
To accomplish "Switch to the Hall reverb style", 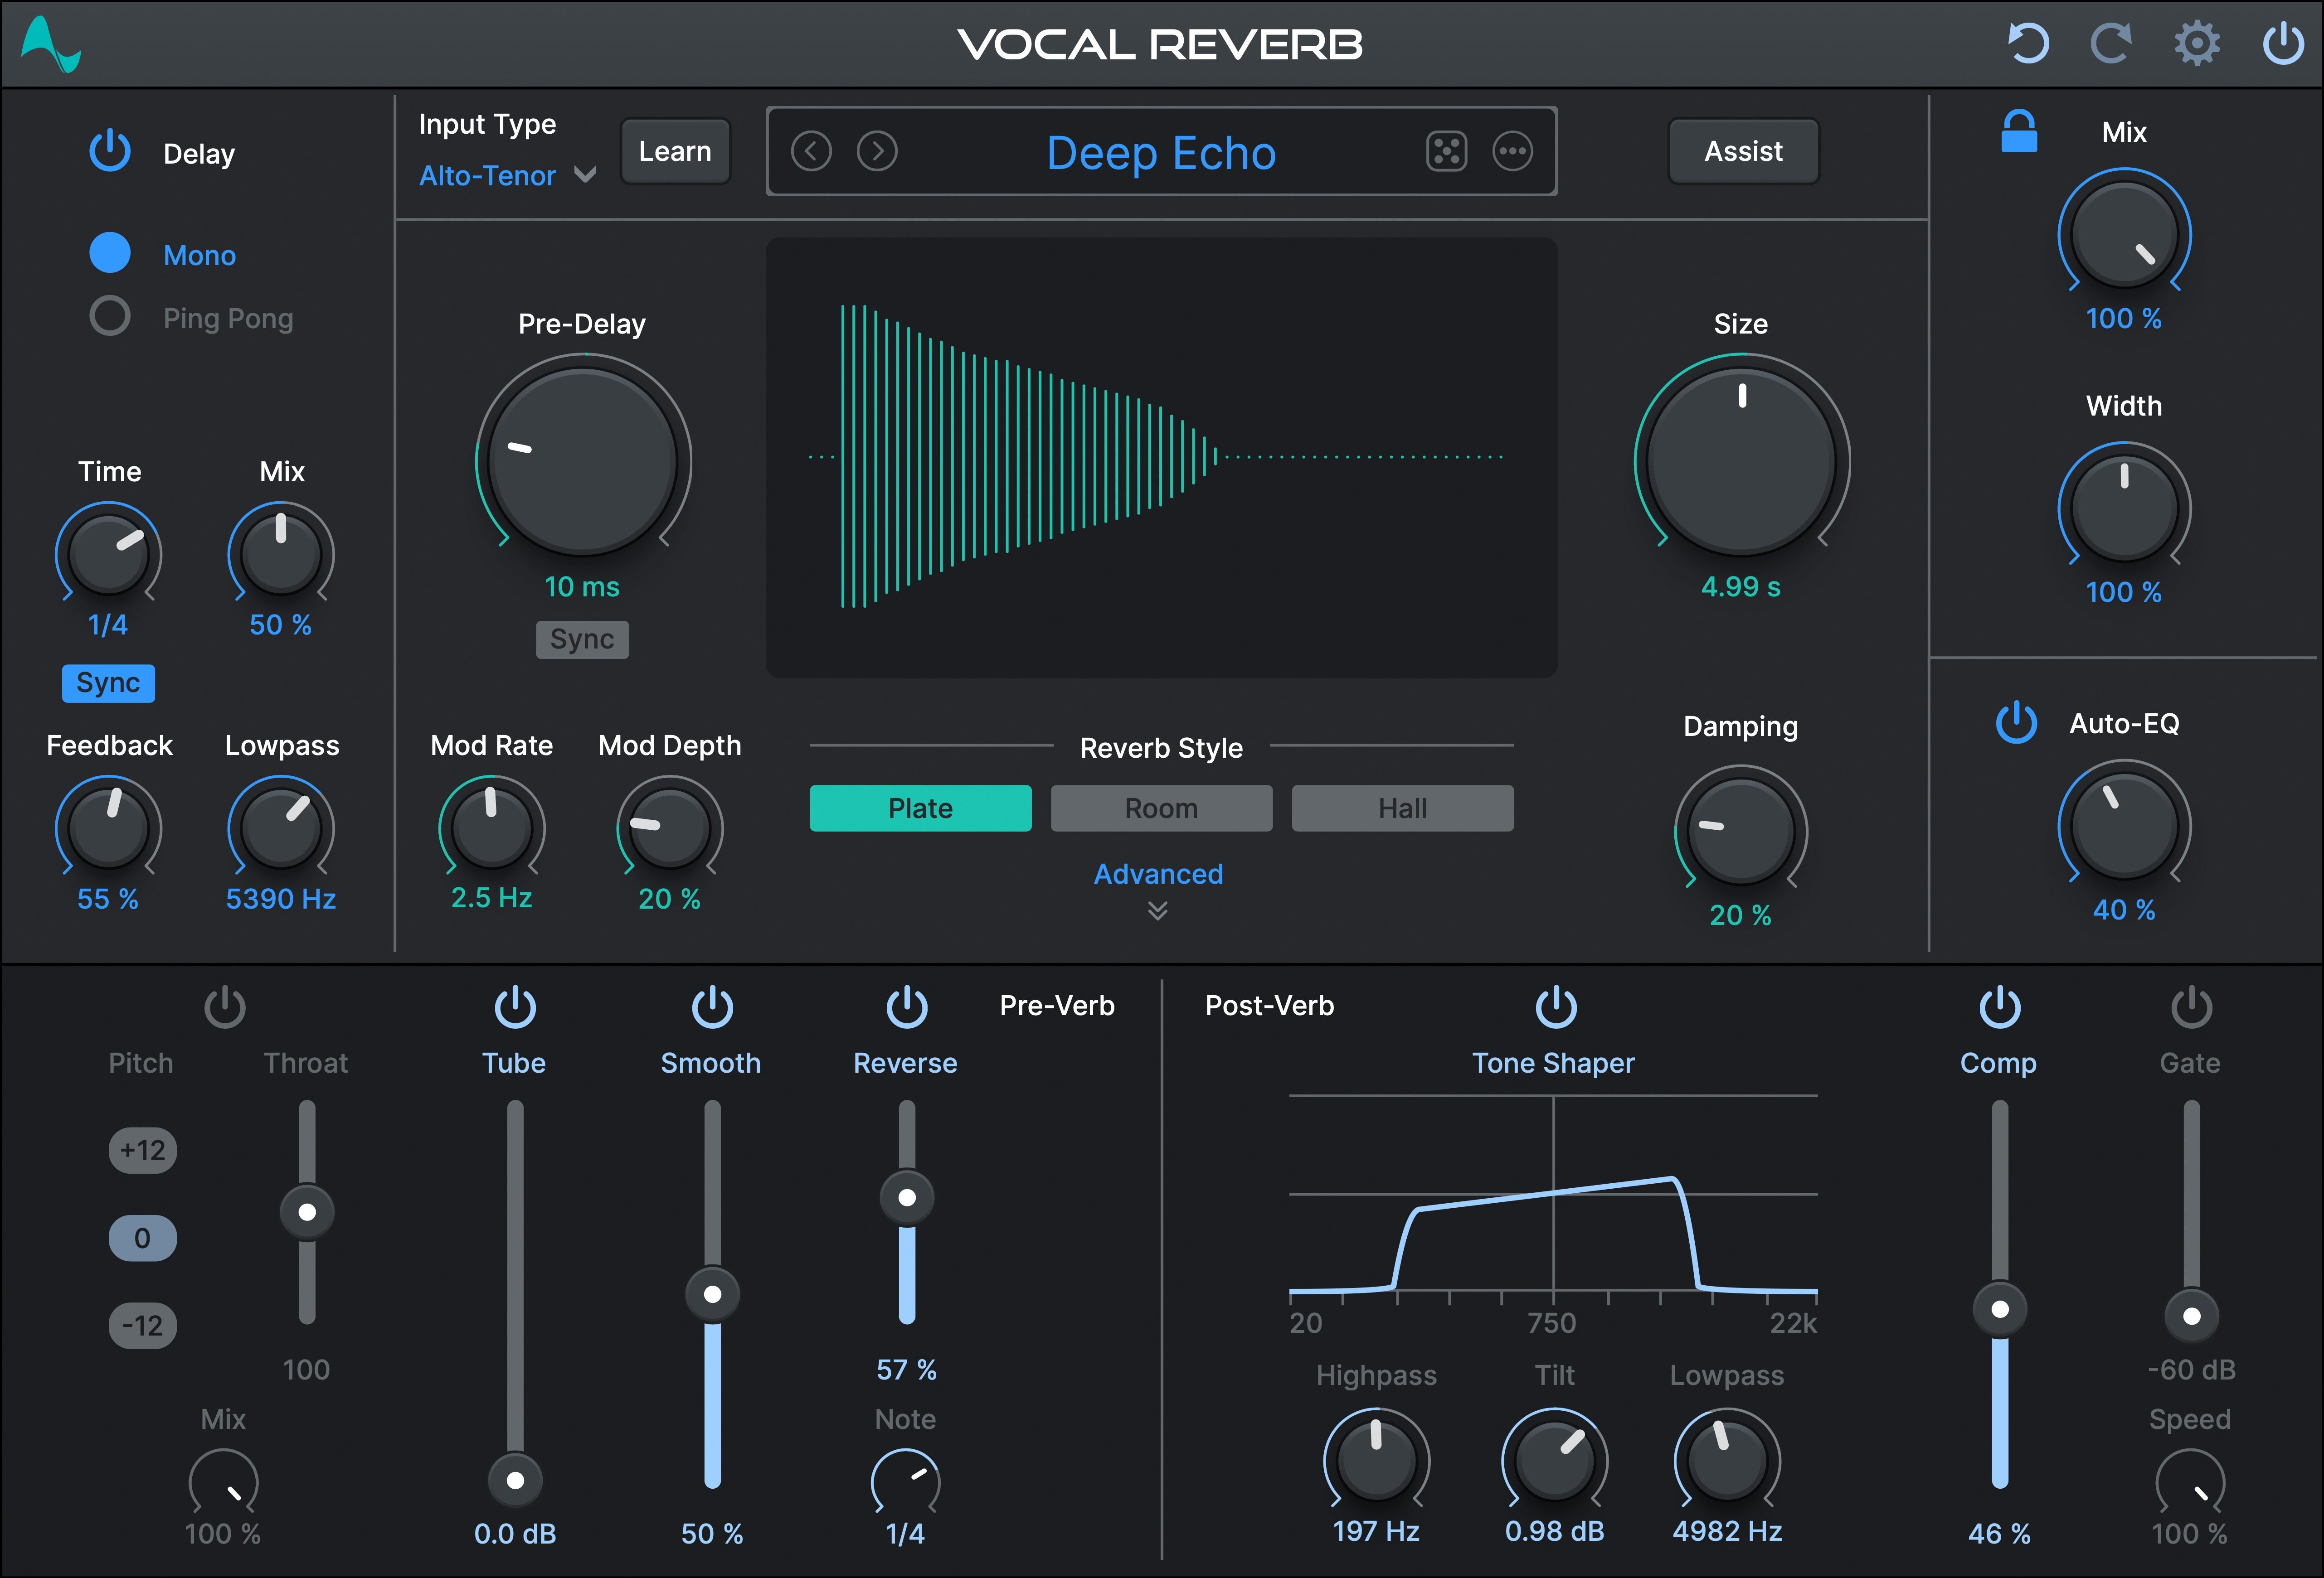I will pyautogui.click(x=1402, y=808).
